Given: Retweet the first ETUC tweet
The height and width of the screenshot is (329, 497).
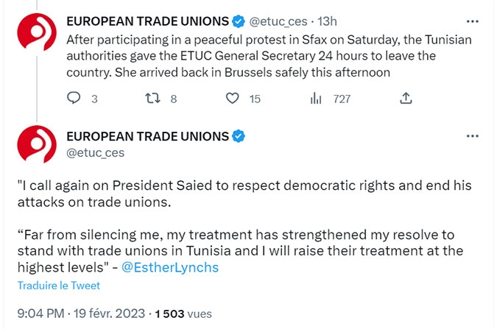Looking at the screenshot, I should click(152, 98).
